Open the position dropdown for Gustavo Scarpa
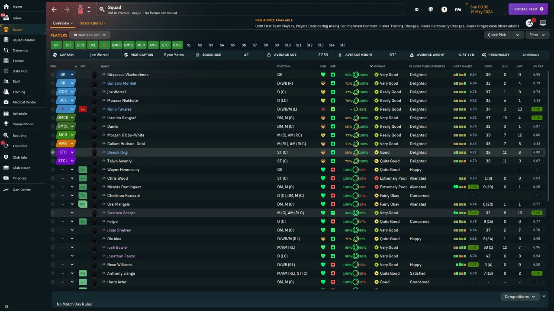 pyautogui.click(x=72, y=213)
